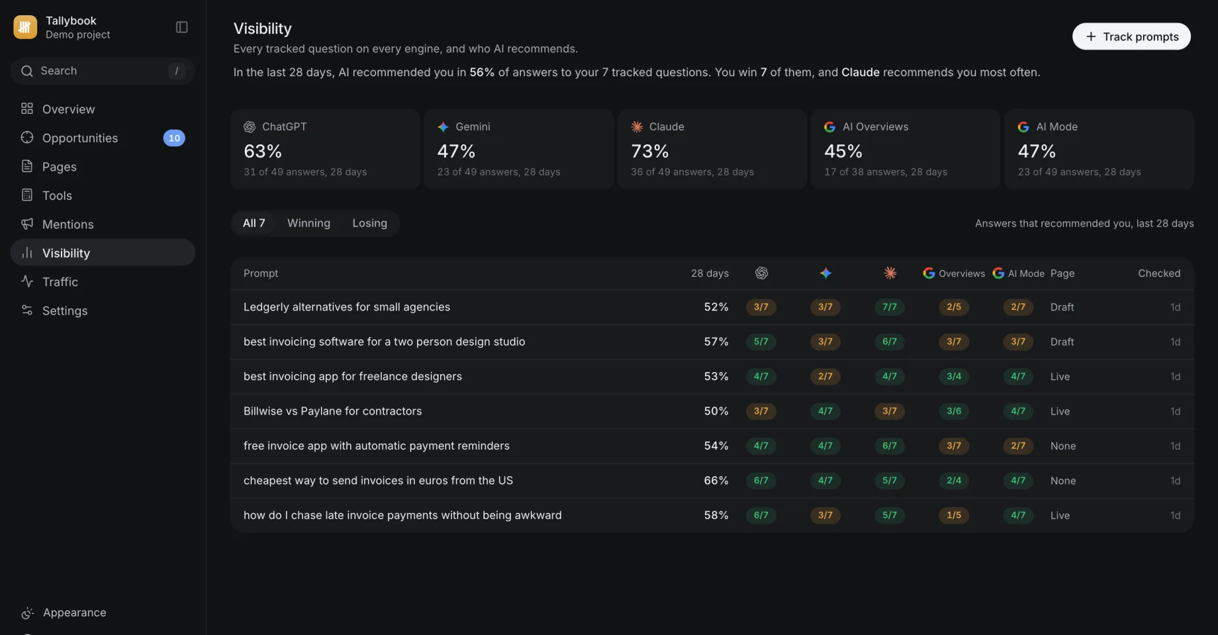Open Mentions in the sidebar
1218x635 pixels.
[x=103, y=224]
